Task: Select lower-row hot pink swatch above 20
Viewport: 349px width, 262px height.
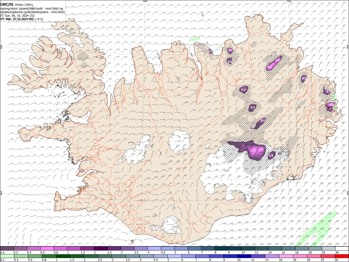Action: click(314, 256)
